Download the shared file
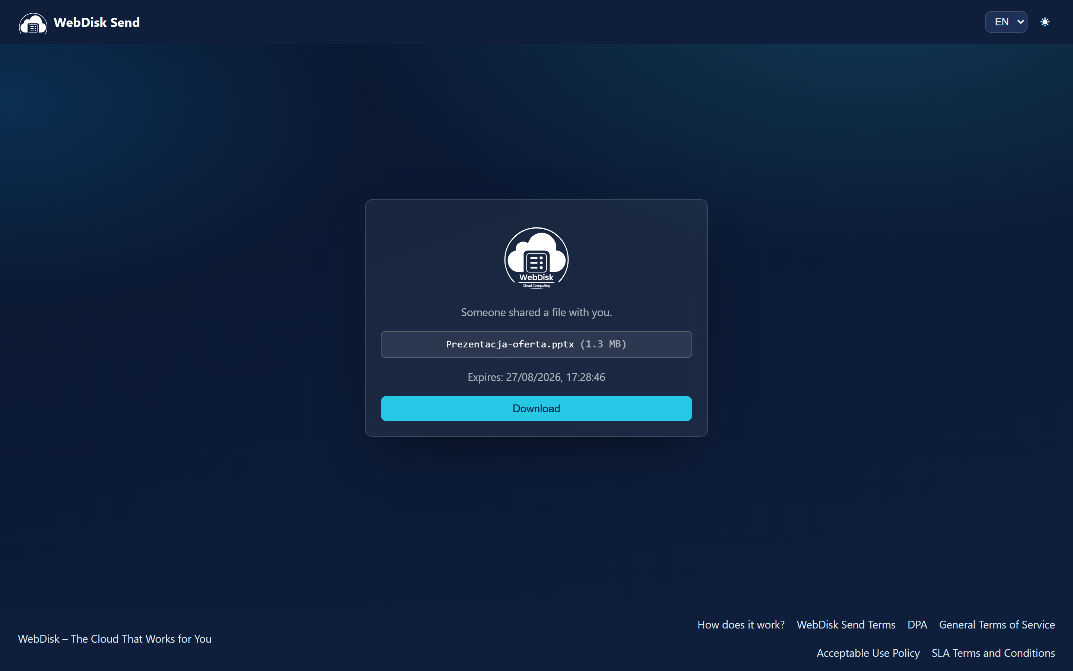This screenshot has width=1073, height=671. click(536, 408)
